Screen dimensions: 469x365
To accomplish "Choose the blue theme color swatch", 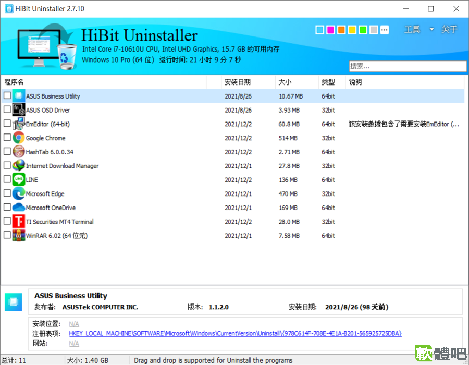I will click(320, 30).
